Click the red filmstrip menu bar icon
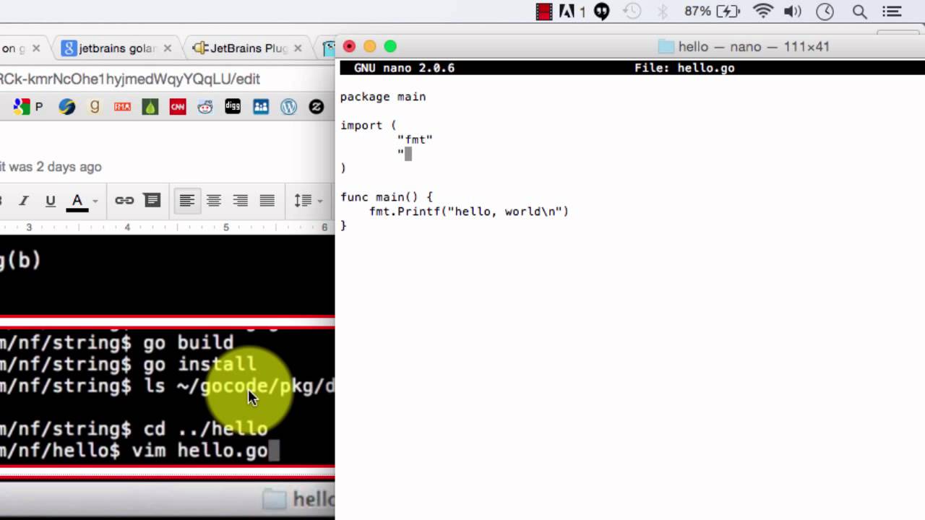 544,12
